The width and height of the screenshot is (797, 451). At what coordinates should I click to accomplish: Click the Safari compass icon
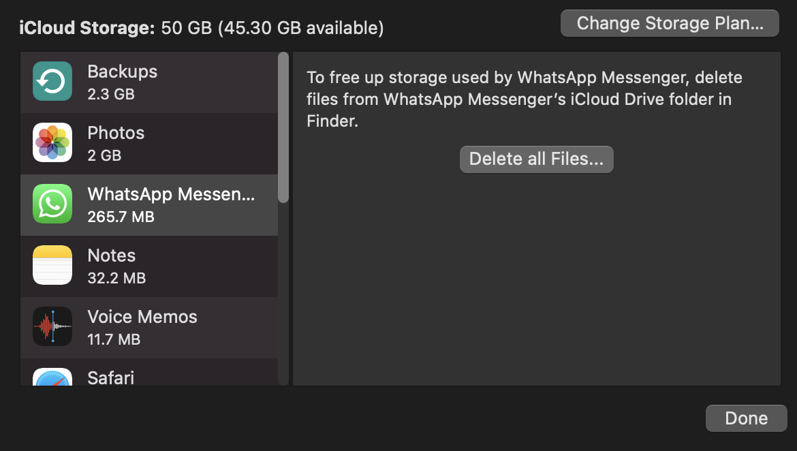coord(52,377)
